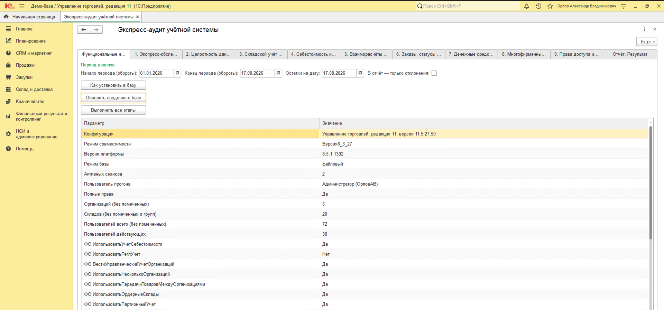Open НСИ и администрирование section
The height and width of the screenshot is (310, 664).
(x=36, y=134)
